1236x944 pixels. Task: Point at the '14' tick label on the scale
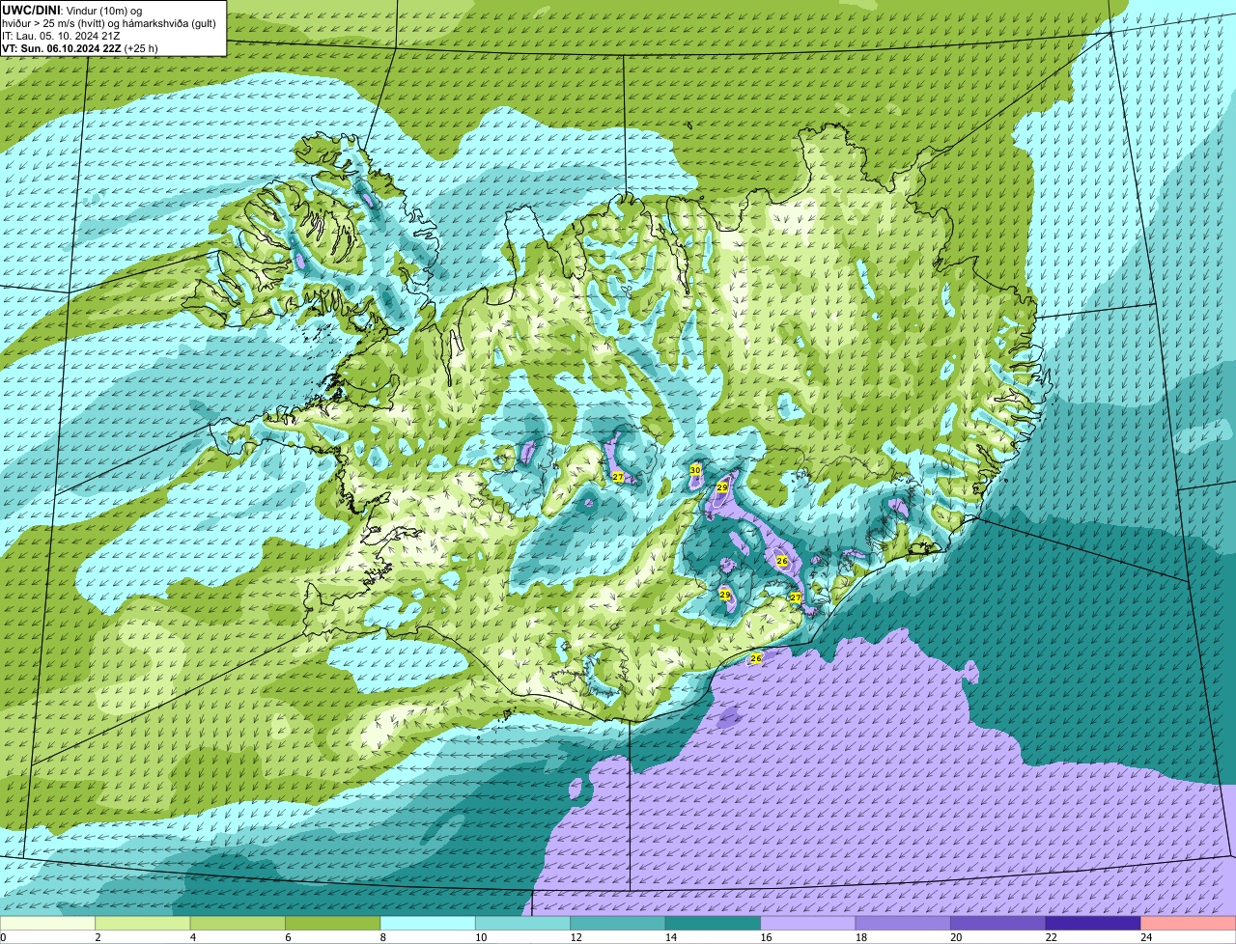pyautogui.click(x=671, y=937)
